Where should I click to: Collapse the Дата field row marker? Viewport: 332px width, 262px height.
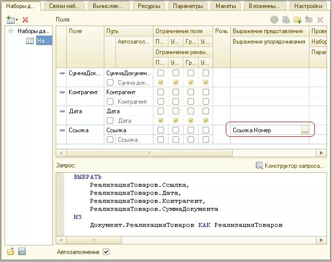tap(62, 111)
